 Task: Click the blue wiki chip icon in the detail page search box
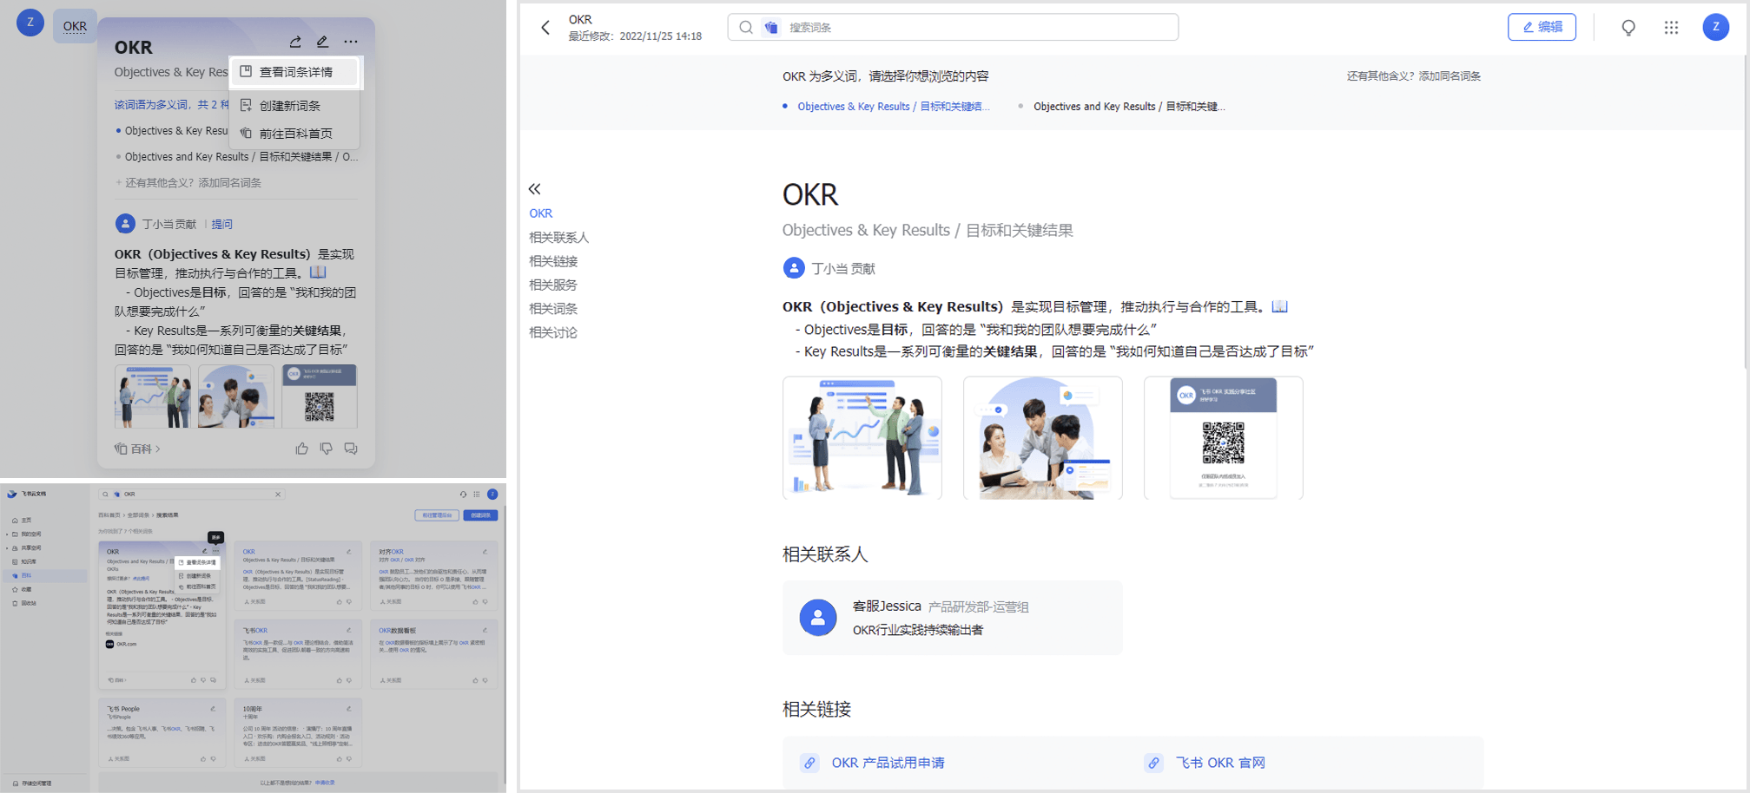(771, 28)
